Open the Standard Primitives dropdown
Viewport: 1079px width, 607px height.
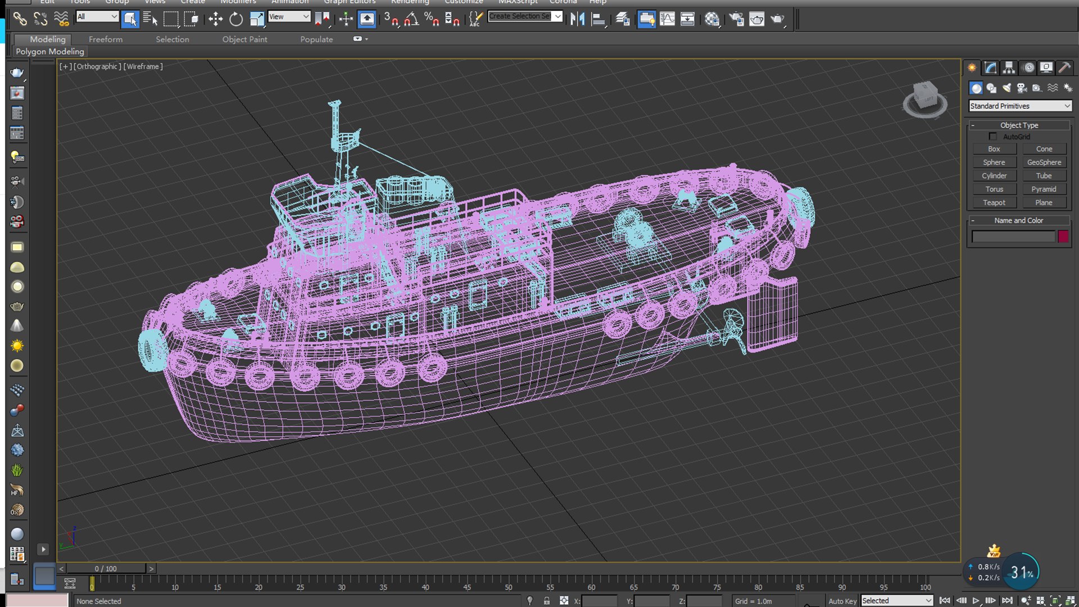1020,106
